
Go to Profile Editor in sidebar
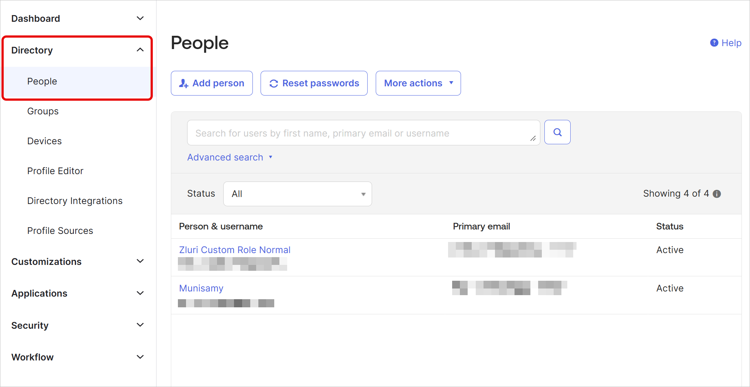tap(55, 171)
